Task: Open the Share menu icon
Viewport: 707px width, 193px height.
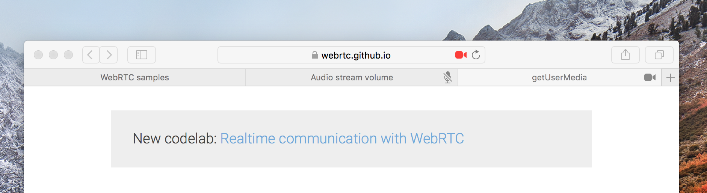Action: pos(625,55)
